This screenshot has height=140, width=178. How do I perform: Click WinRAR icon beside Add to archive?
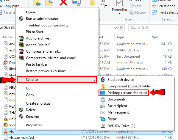(21, 38)
